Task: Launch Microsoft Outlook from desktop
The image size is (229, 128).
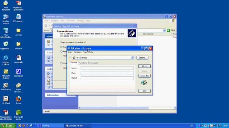Action: click(x=6, y=74)
